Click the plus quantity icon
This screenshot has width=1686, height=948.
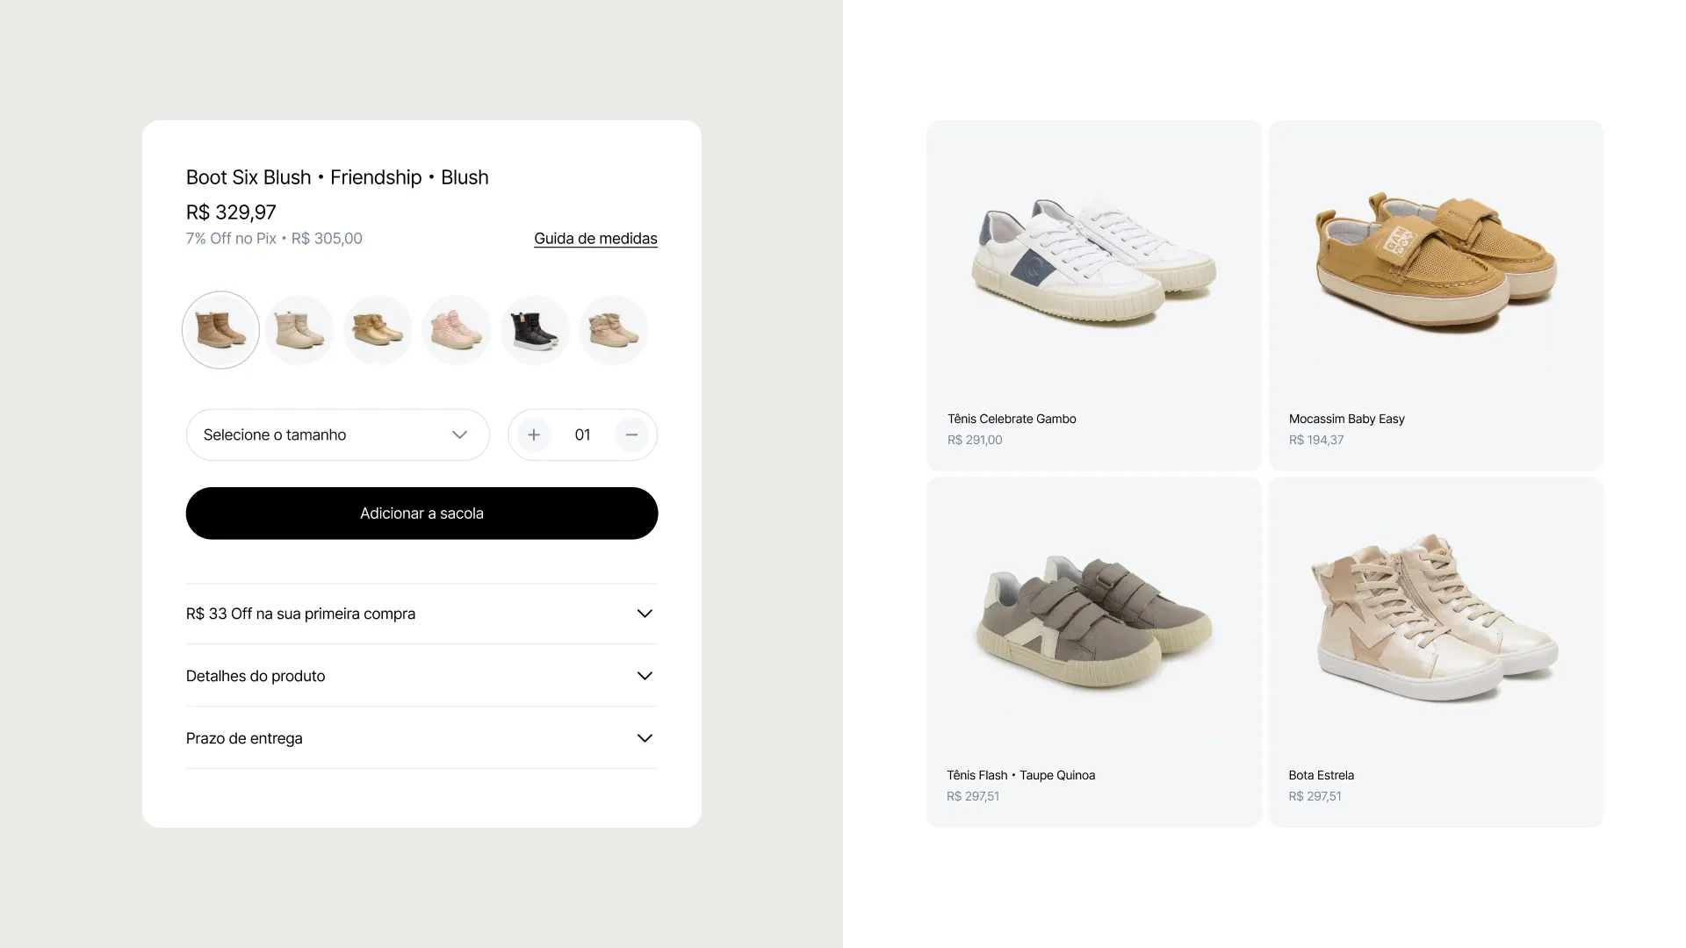(x=533, y=434)
